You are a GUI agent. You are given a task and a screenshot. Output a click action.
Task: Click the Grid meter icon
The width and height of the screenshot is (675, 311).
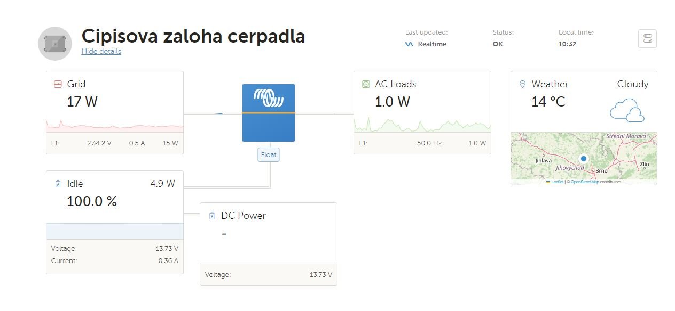coord(58,84)
